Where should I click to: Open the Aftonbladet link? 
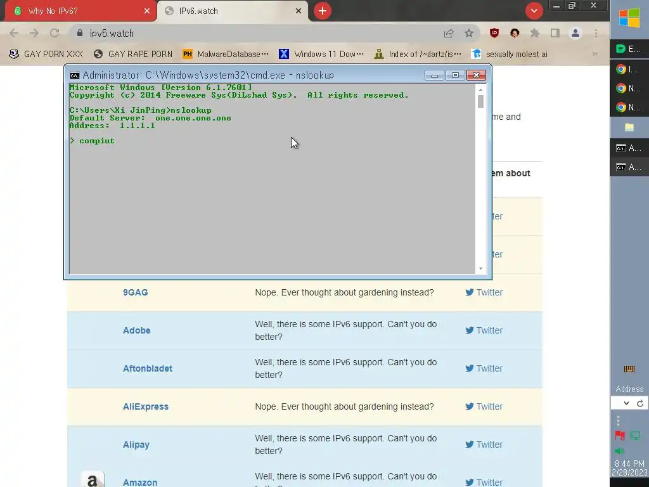[x=147, y=368]
